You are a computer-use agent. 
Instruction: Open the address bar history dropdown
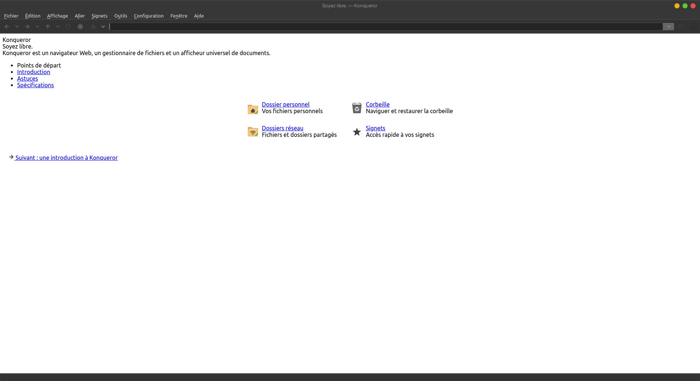click(x=668, y=27)
